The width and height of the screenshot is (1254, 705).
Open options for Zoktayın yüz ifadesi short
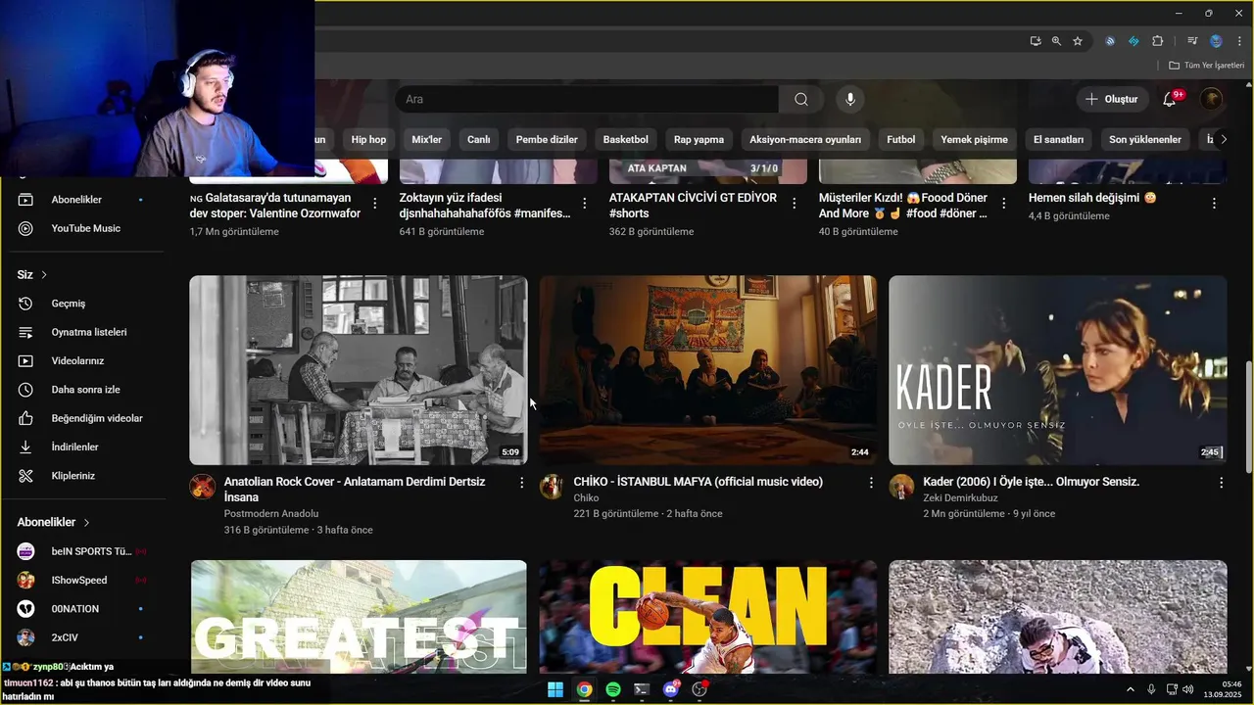(x=585, y=204)
